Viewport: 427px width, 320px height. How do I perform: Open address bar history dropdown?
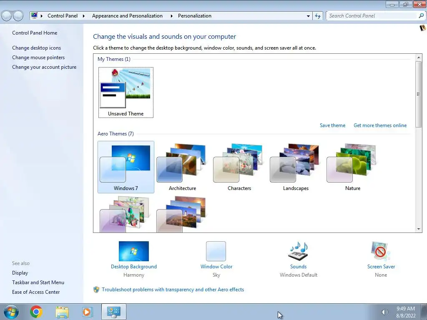(x=308, y=16)
